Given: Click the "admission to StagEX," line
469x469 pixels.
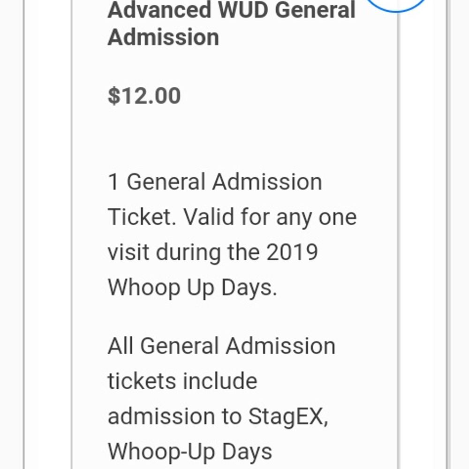Looking at the screenshot, I should coord(218,416).
